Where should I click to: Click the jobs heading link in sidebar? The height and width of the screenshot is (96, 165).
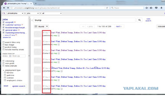tap(5, 20)
